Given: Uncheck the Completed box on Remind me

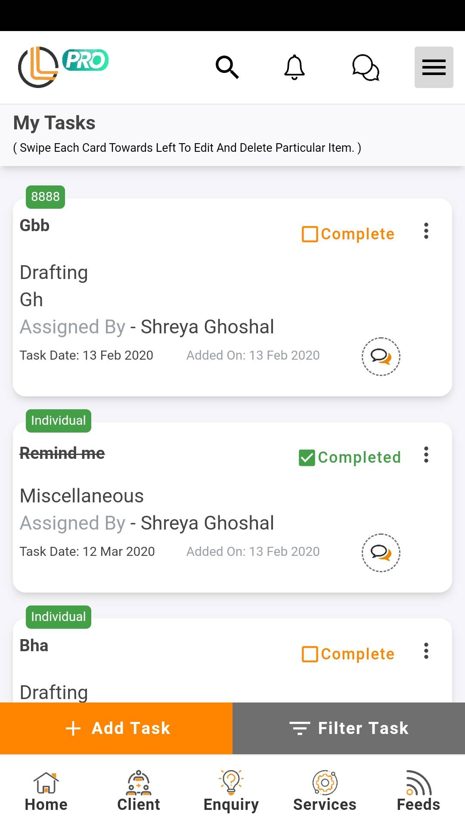Looking at the screenshot, I should coord(307,458).
